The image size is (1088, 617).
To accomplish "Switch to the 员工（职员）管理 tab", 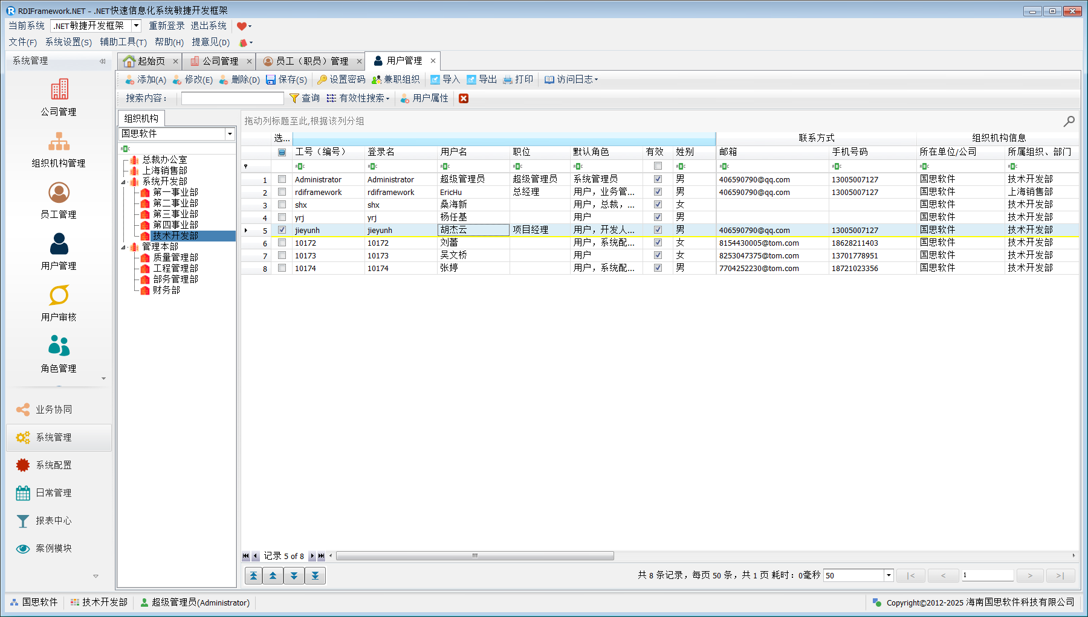I will [311, 61].
